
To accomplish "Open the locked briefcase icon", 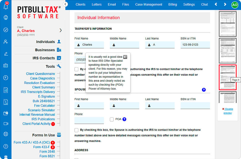I will tap(6, 113).
